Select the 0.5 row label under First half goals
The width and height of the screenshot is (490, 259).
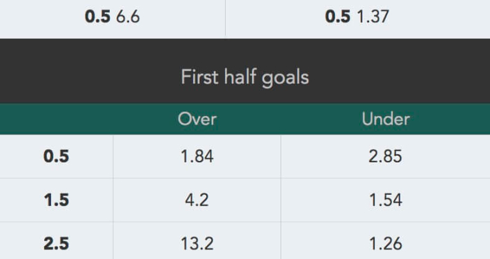[57, 156]
